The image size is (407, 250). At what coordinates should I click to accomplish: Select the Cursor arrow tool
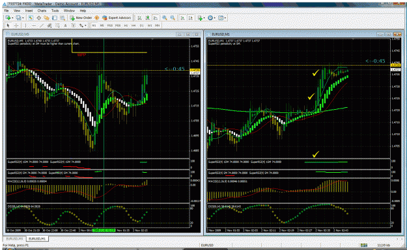(x=8, y=25)
